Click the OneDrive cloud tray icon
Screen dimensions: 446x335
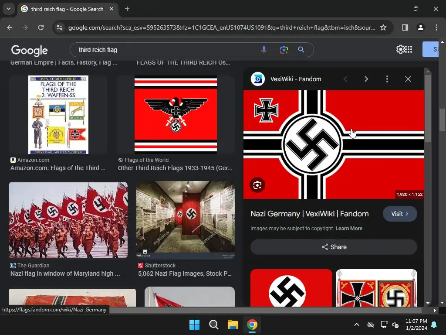click(370, 325)
